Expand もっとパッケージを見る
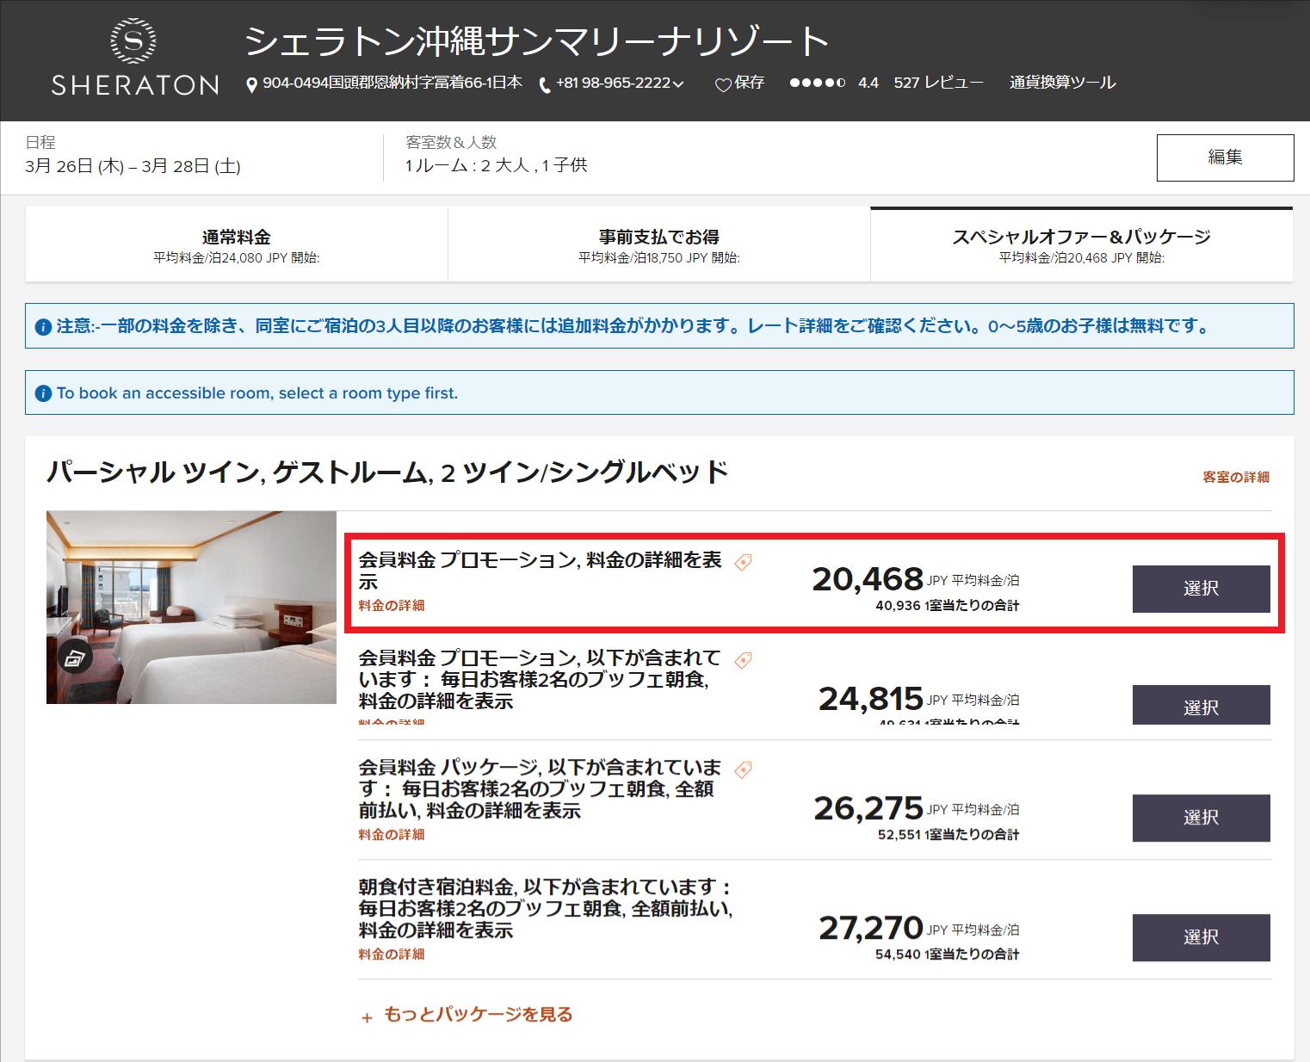 coord(467,1015)
